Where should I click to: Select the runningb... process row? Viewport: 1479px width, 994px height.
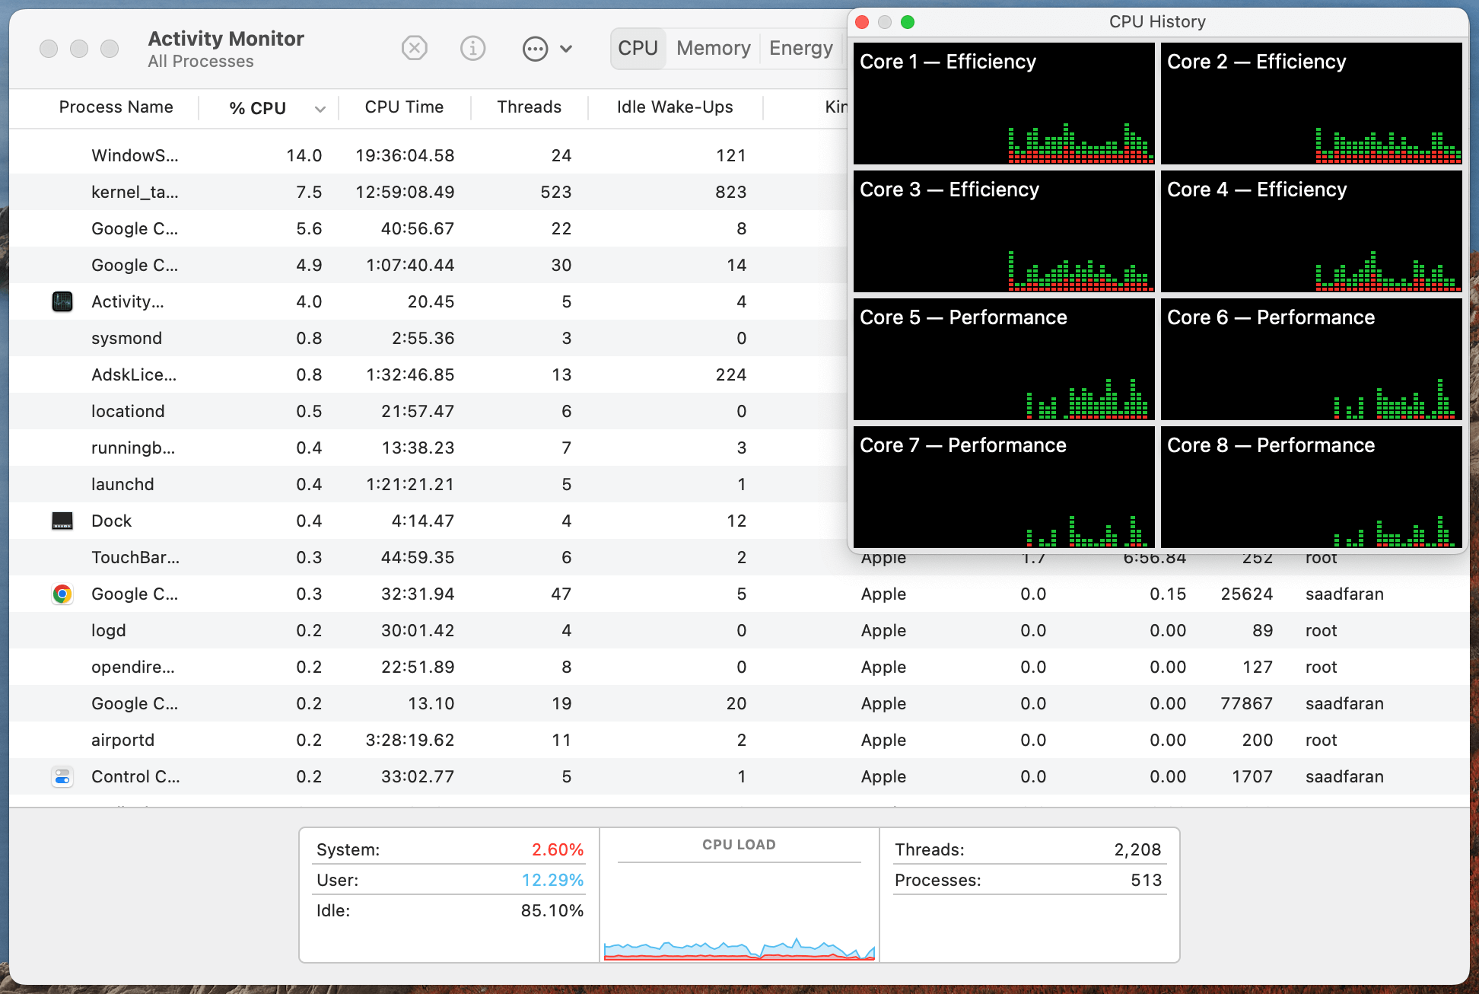(x=428, y=448)
